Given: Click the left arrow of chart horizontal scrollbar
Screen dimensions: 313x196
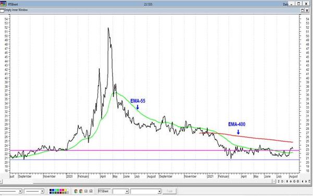Looking at the screenshot, I should (1, 181).
